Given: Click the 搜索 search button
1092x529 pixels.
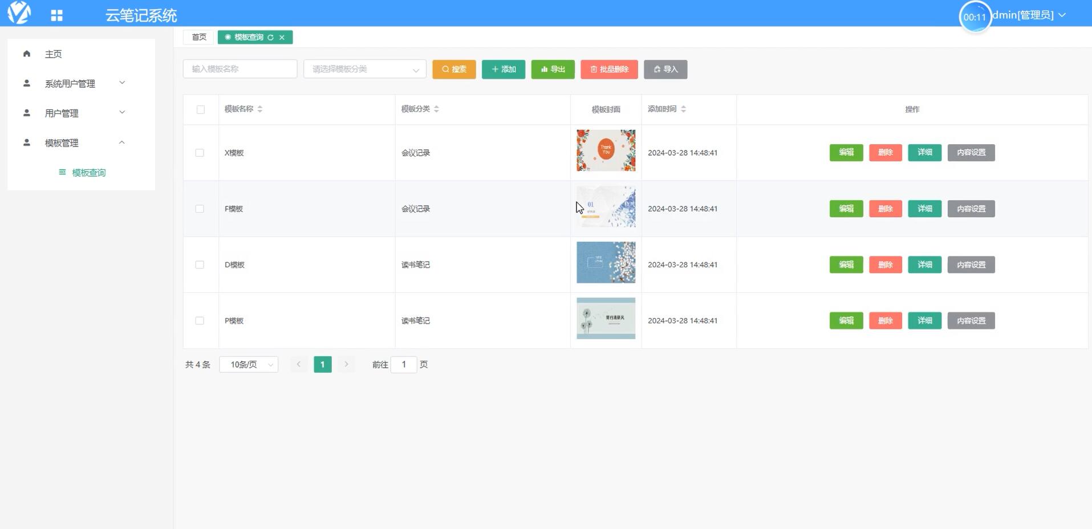Looking at the screenshot, I should (454, 69).
